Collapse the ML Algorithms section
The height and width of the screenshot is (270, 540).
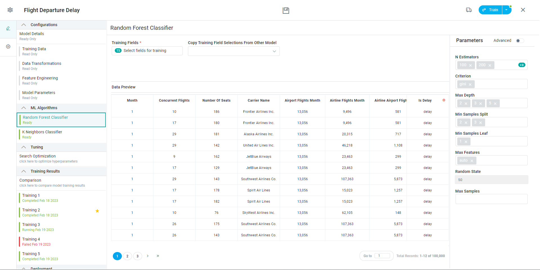point(24,108)
